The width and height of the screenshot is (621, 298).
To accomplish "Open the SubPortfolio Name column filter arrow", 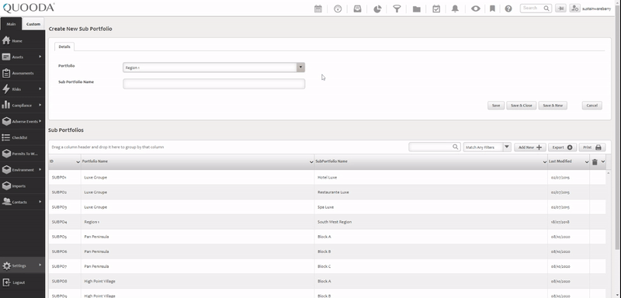I will 545,162.
